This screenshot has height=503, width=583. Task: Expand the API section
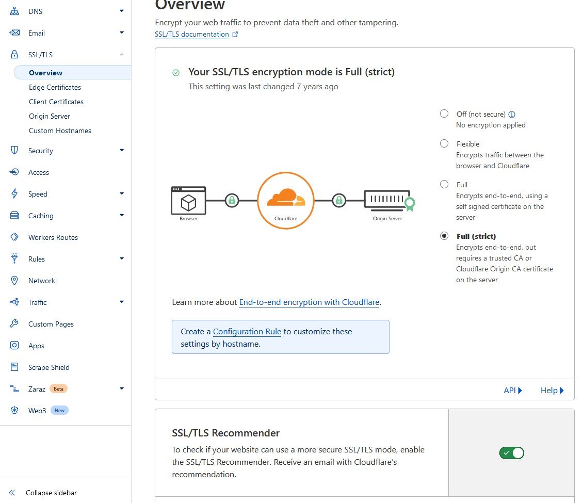(x=513, y=391)
